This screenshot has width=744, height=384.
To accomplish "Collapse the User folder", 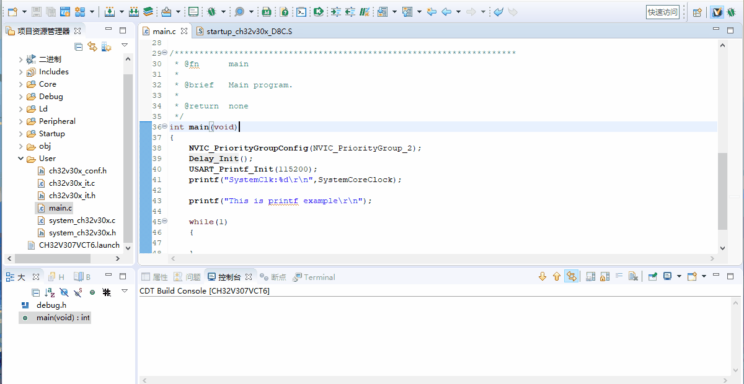I will coord(21,159).
